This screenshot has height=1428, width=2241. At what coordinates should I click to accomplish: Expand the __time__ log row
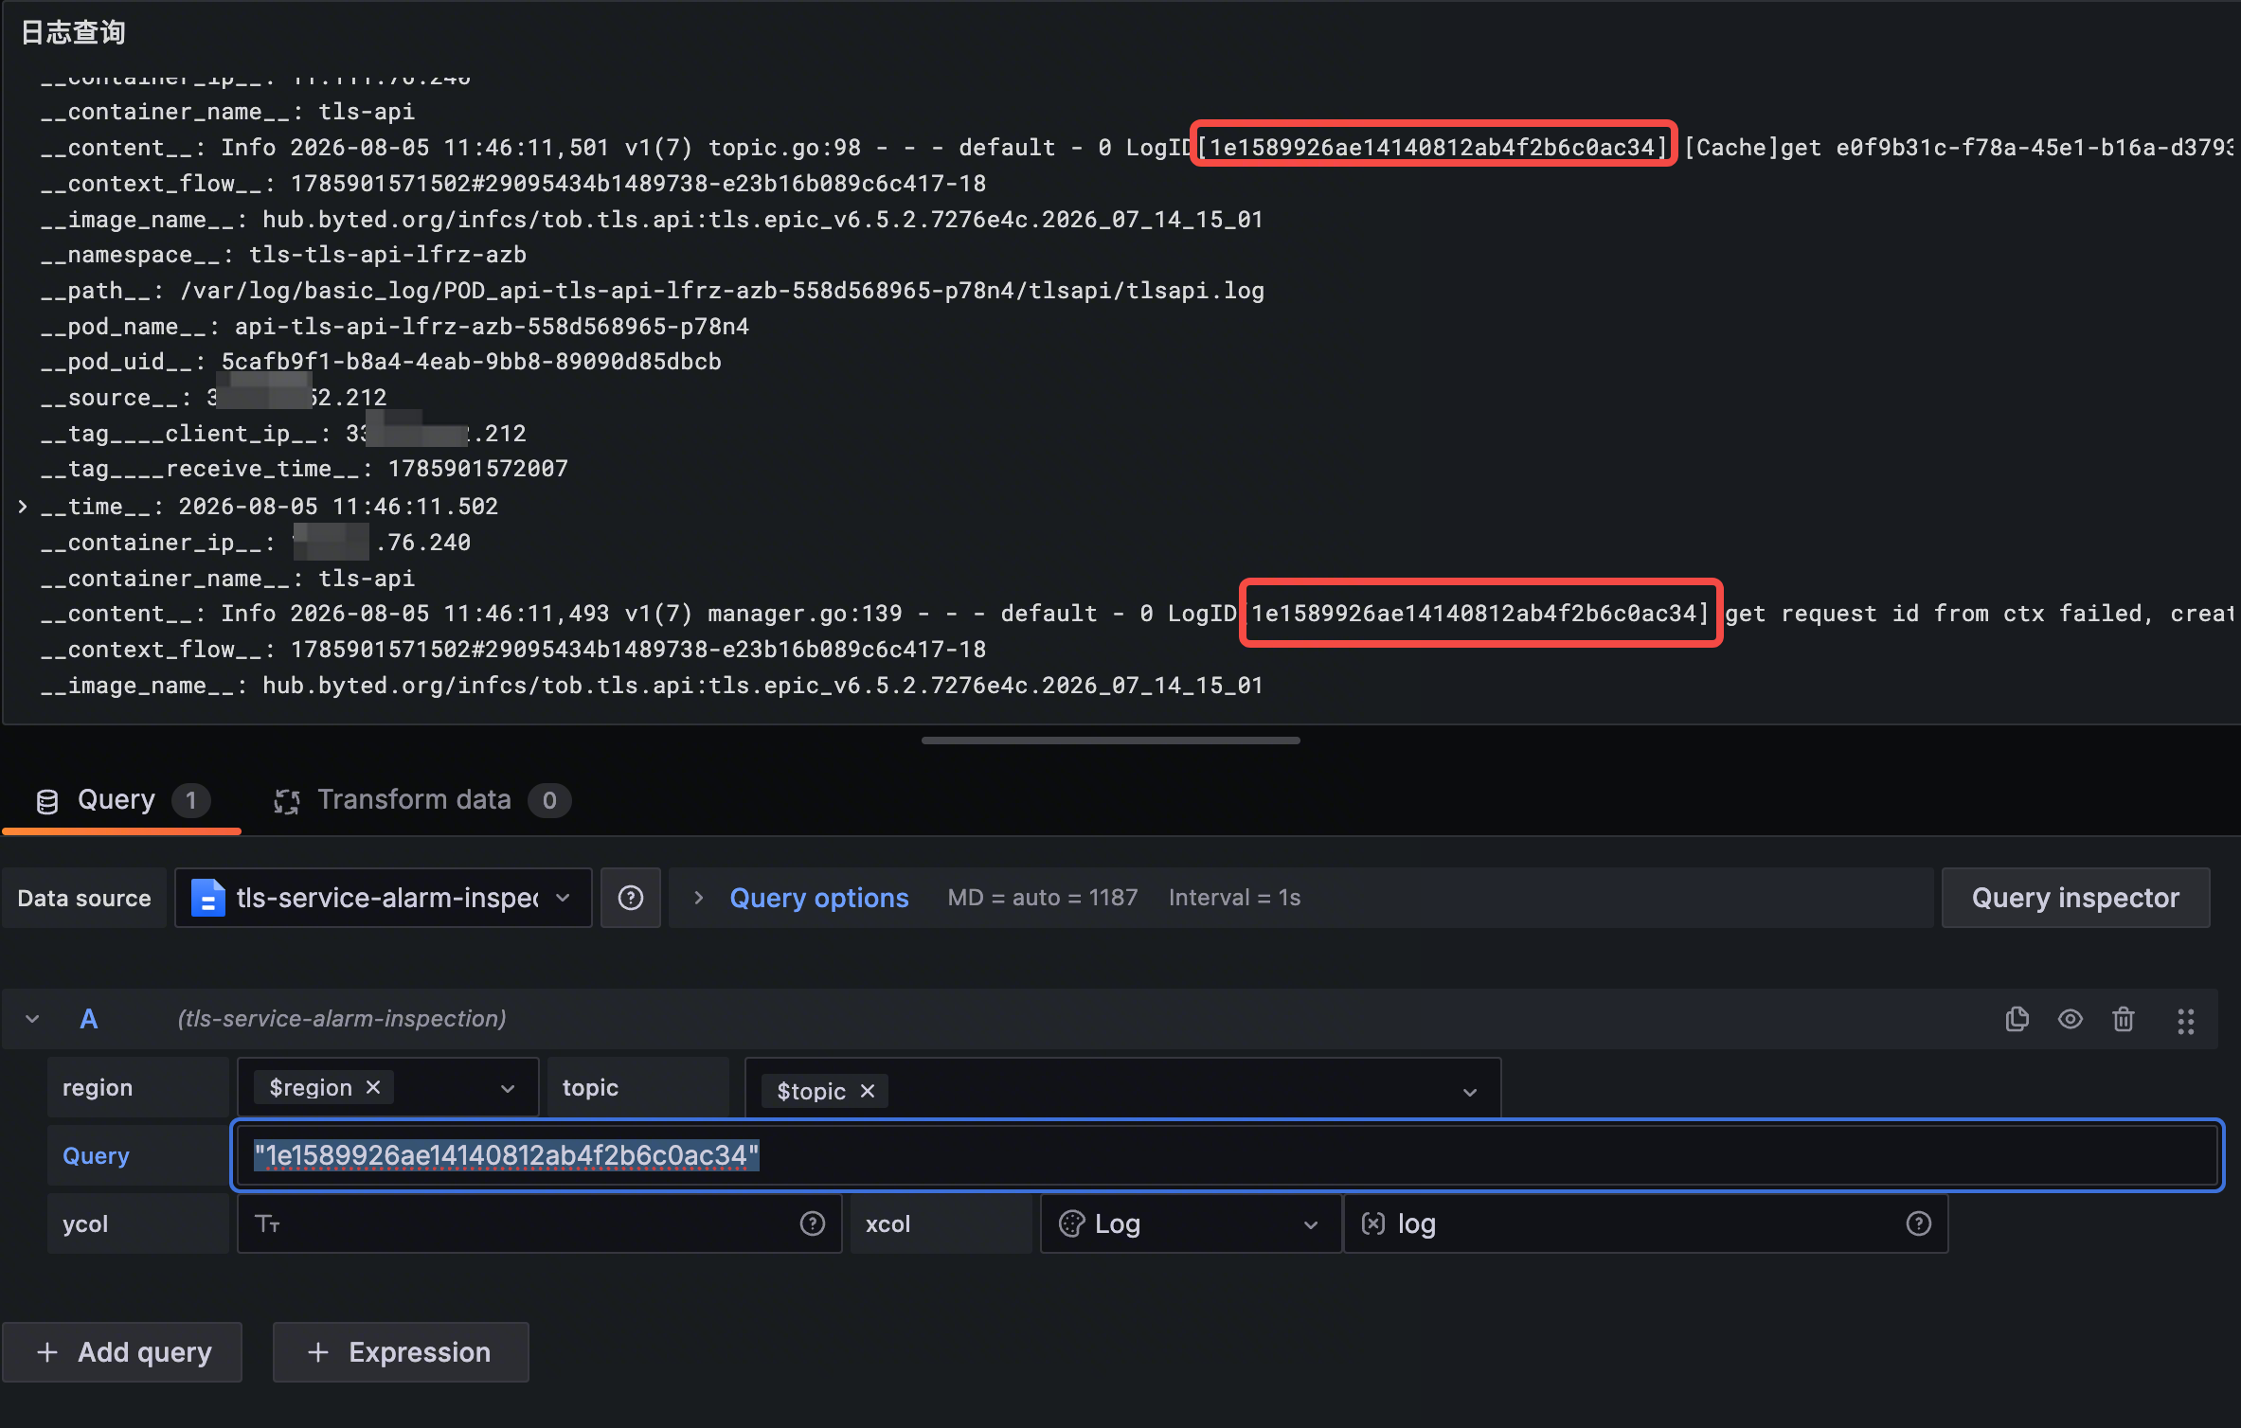coord(23,507)
